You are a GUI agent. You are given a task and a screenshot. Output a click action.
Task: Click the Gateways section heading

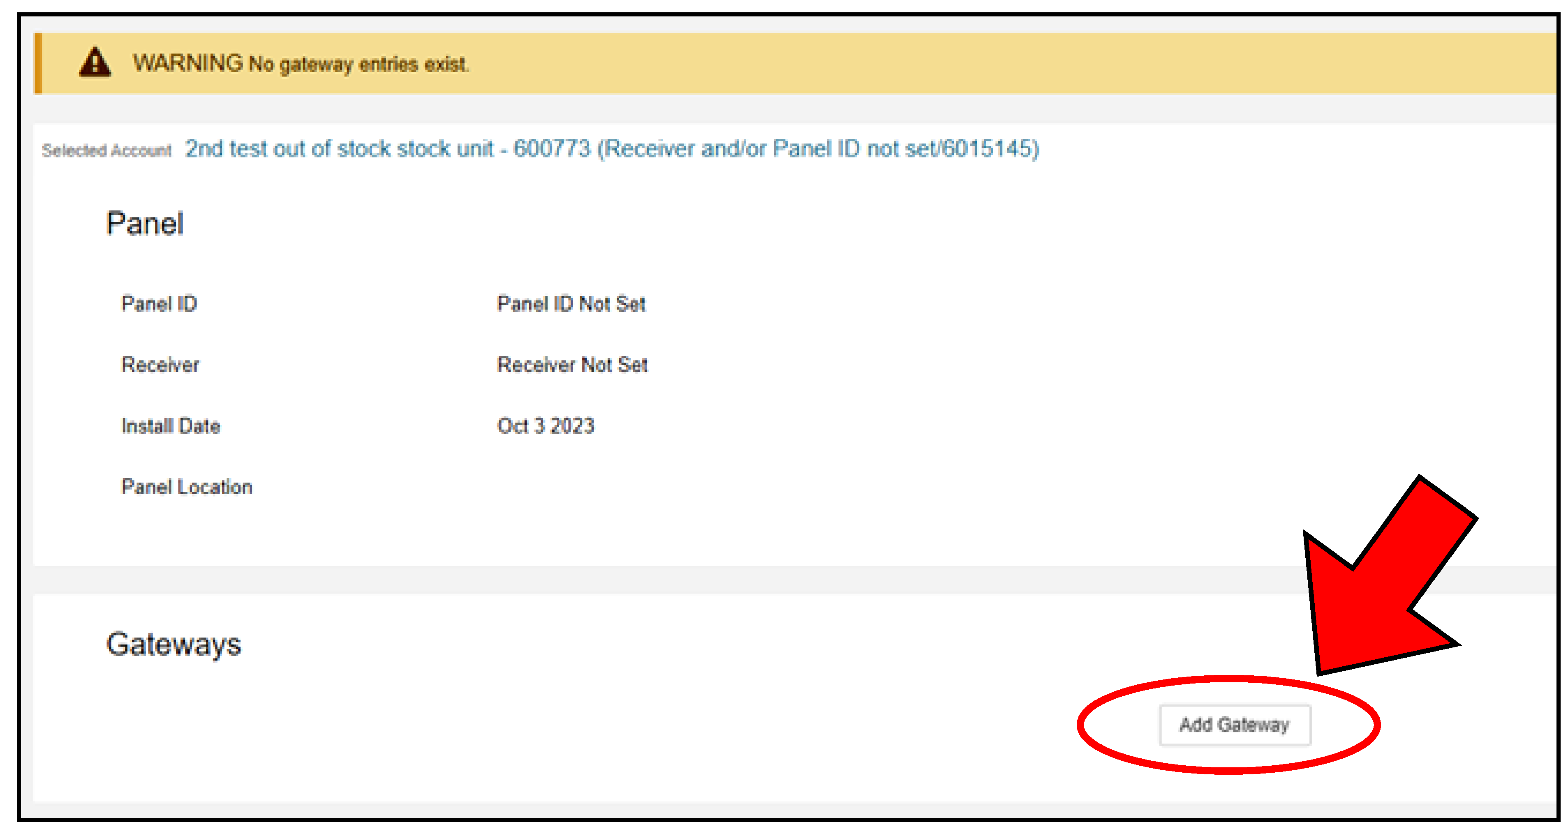pos(173,644)
